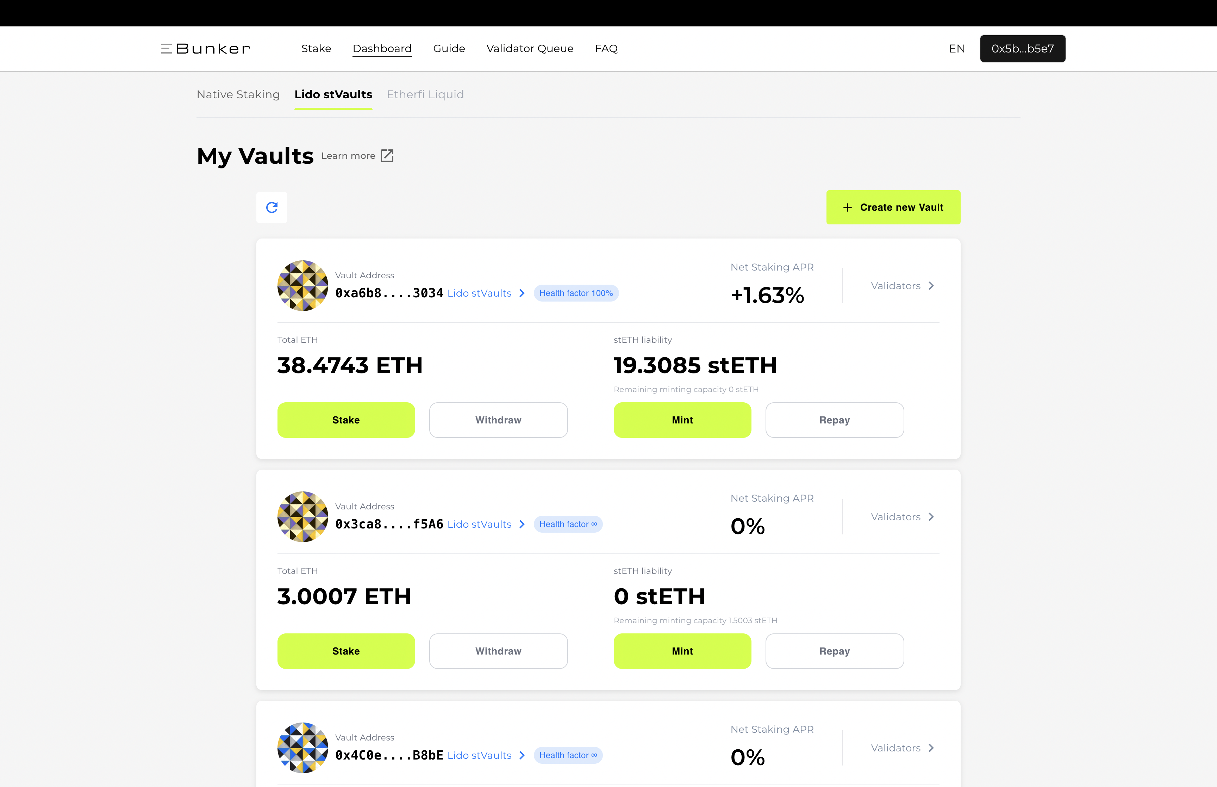Click chevron next to Lido stVaults for 0xa6b8....3034

click(522, 293)
